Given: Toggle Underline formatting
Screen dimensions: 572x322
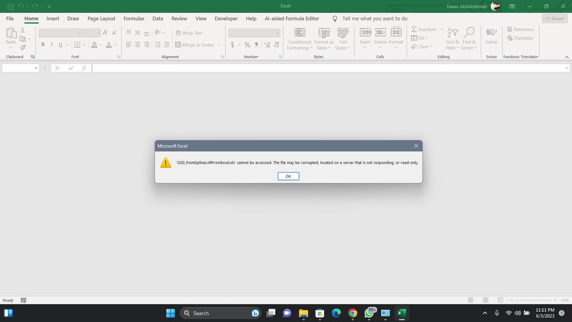Looking at the screenshot, I should tap(60, 45).
